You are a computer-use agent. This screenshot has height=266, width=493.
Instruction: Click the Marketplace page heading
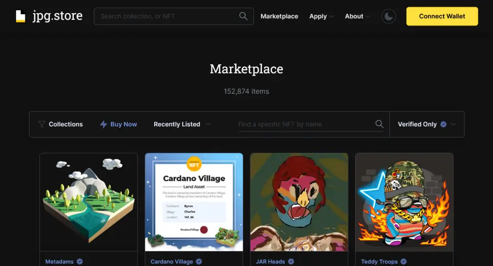coord(246,69)
